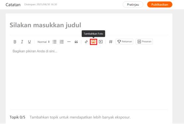Insert a bulleted list
184x124 pixels.
click(x=54, y=42)
